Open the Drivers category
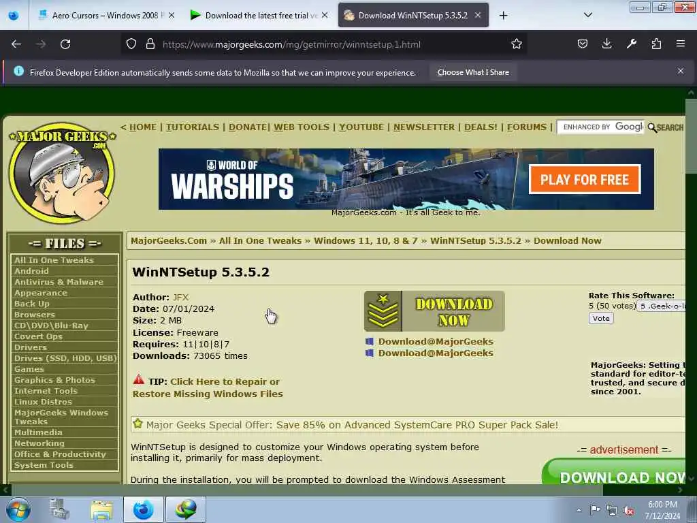697x523 pixels. pyautogui.click(x=30, y=347)
